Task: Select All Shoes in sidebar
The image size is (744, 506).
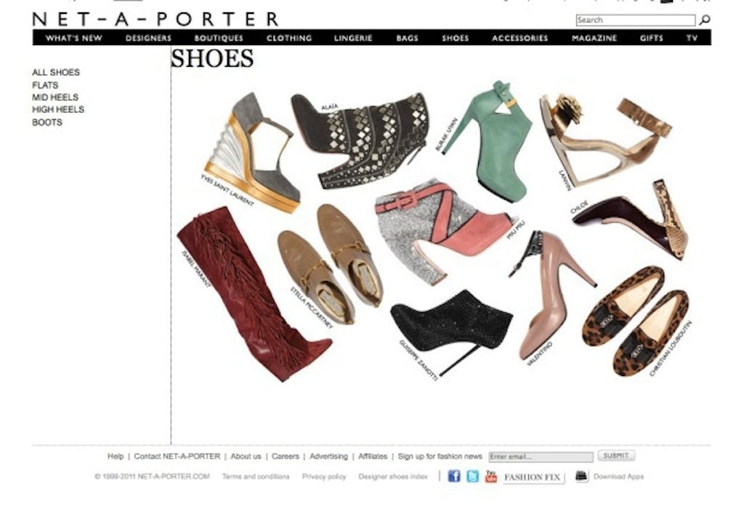Action: [56, 72]
